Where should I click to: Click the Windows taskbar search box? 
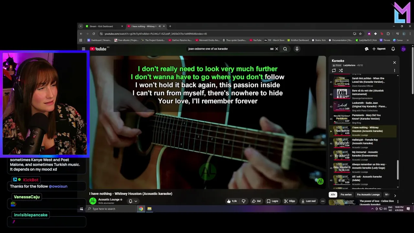[111, 209]
